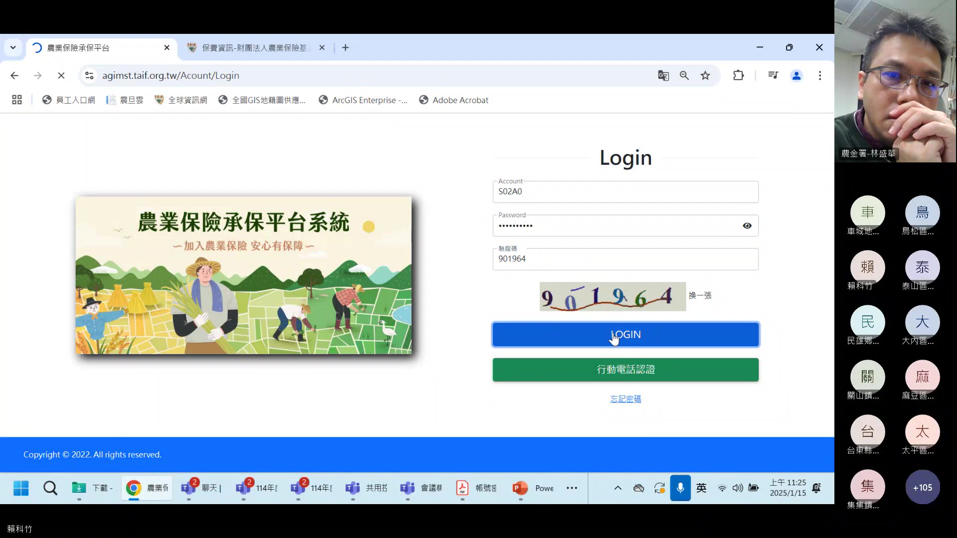The height and width of the screenshot is (538, 957).
Task: Click the address bar URL
Action: [x=170, y=76]
